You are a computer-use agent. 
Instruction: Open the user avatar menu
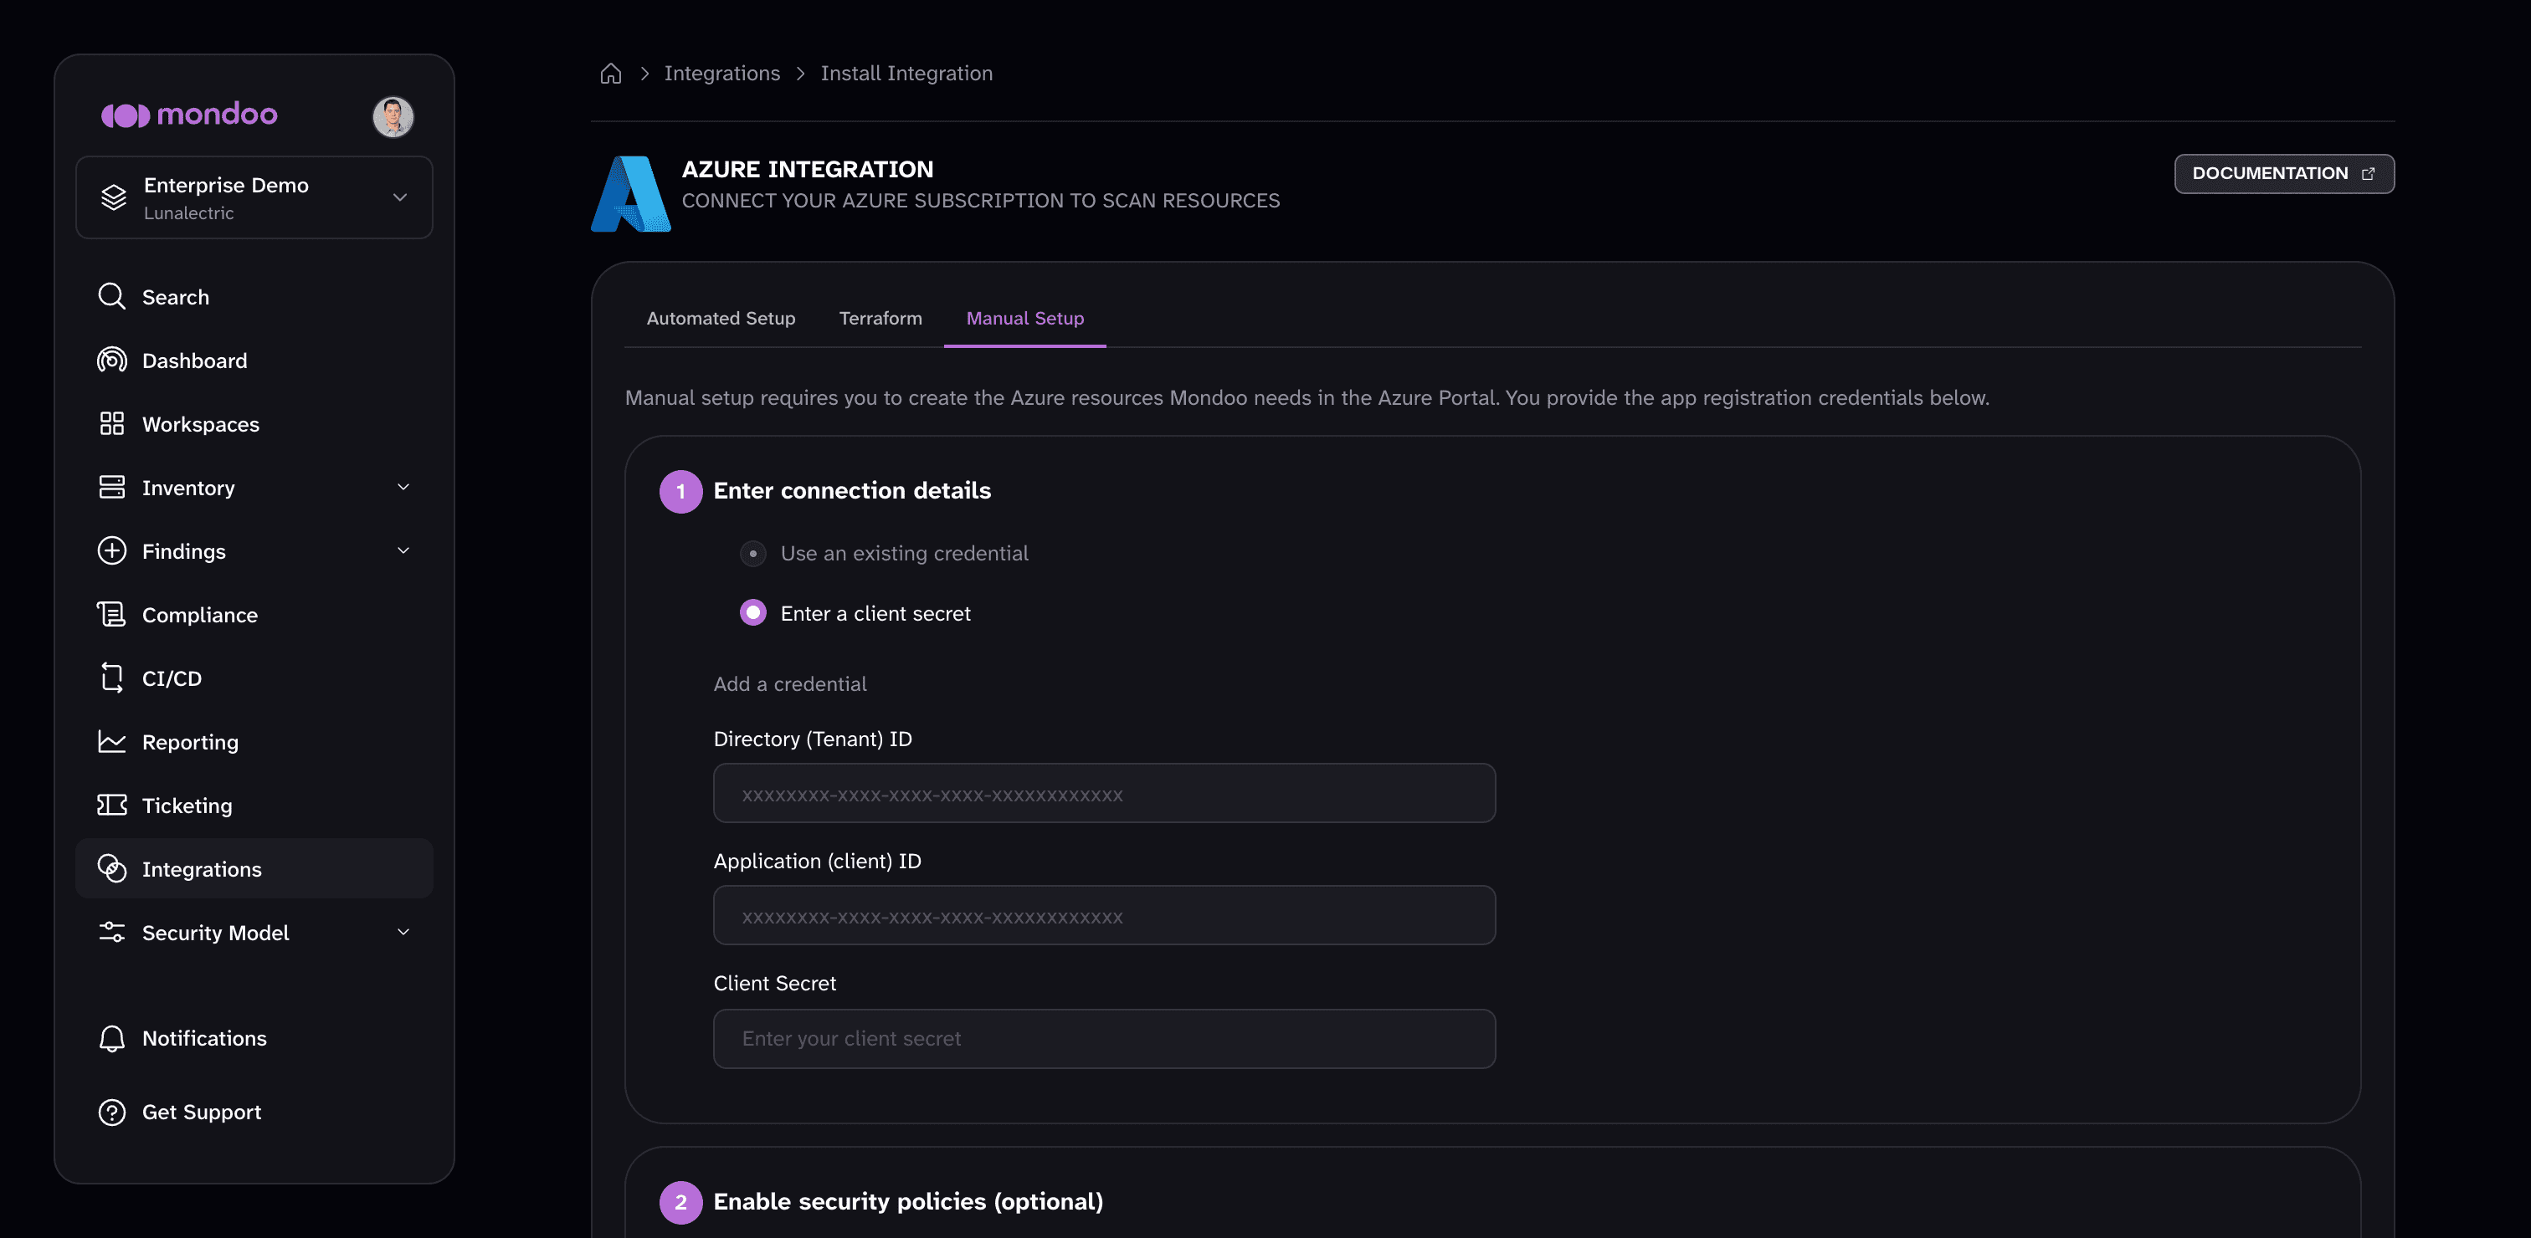(x=393, y=117)
